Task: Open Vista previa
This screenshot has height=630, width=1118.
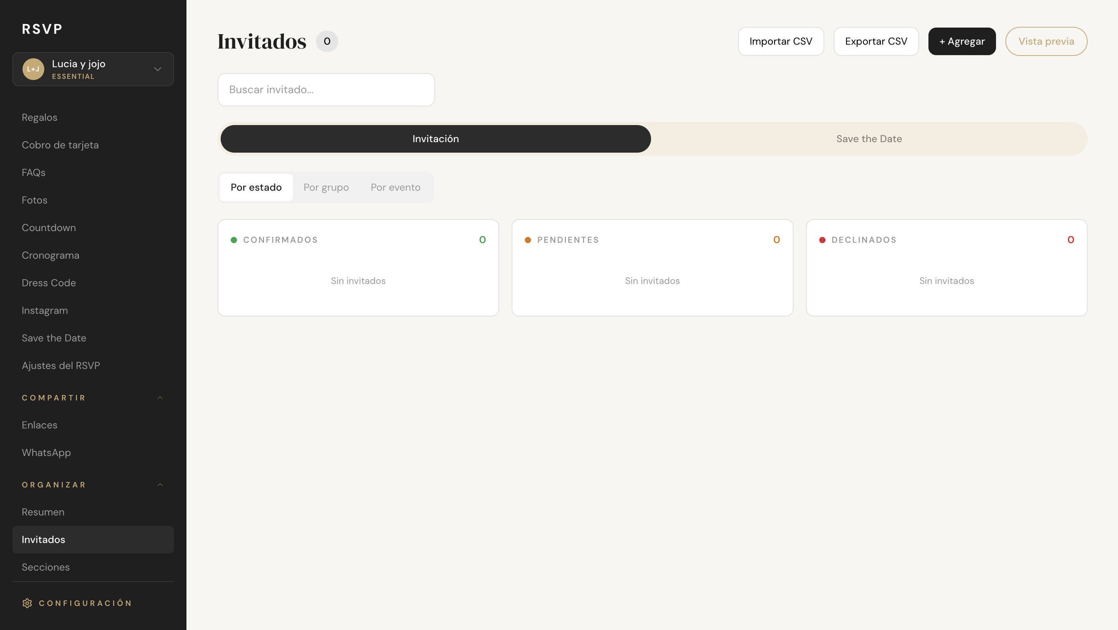Action: coord(1046,41)
